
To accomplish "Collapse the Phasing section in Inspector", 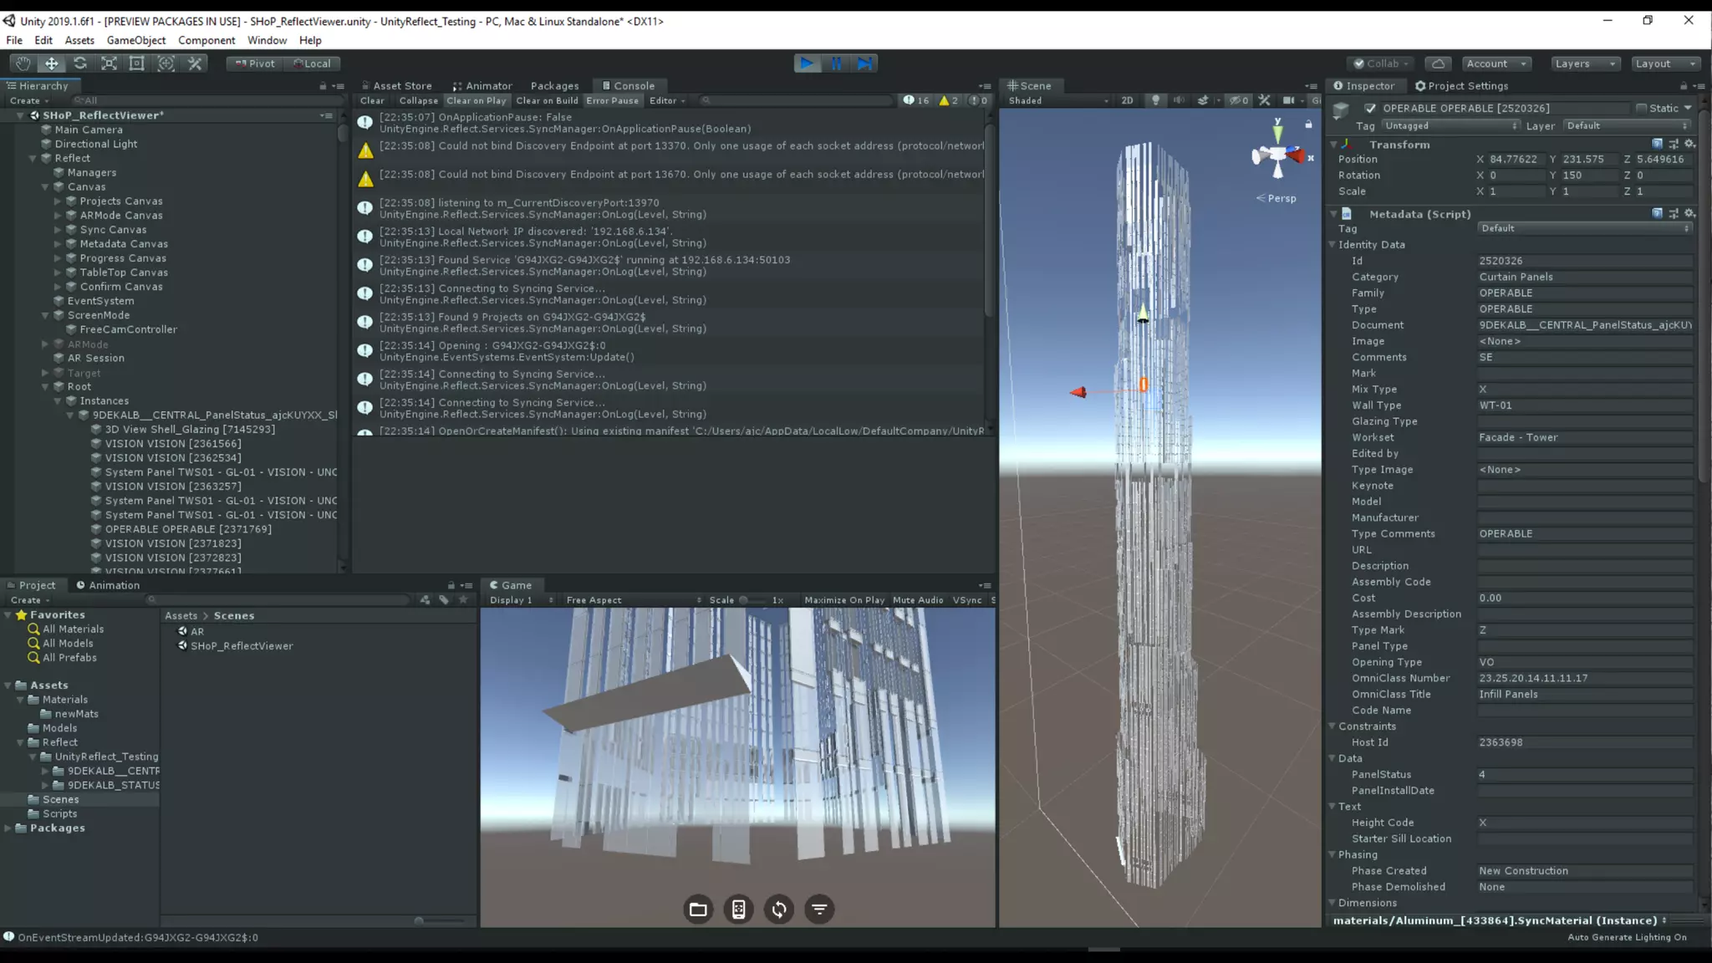I will (x=1332, y=855).
